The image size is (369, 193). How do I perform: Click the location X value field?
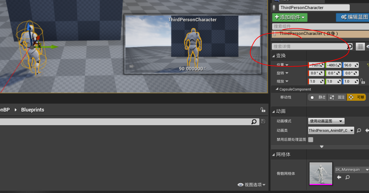pos(316,65)
